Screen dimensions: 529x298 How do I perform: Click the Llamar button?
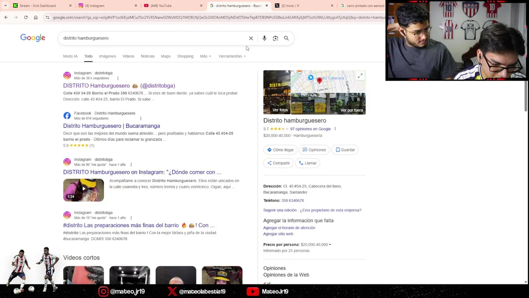307,163
